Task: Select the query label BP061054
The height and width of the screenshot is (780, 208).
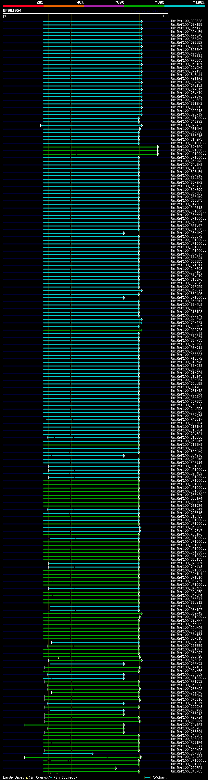Action: pyautogui.click(x=12, y=10)
